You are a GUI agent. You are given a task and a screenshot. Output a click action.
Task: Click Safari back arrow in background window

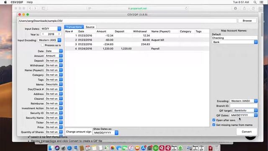click(30, 8)
